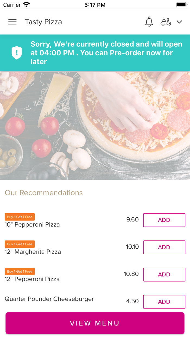The height and width of the screenshot is (338, 190).
Task: Select the price 10.10 for Margherita Pizza
Action: click(132, 247)
